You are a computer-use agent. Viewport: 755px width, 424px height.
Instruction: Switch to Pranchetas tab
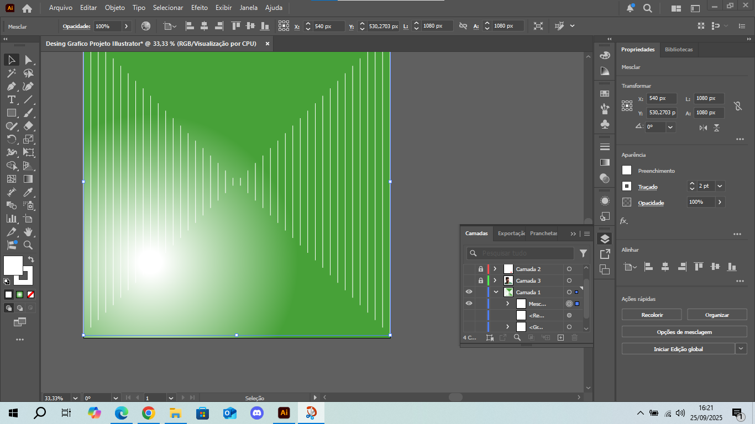coord(543,233)
